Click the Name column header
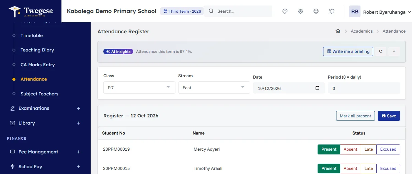412x174 pixels. tap(198, 133)
